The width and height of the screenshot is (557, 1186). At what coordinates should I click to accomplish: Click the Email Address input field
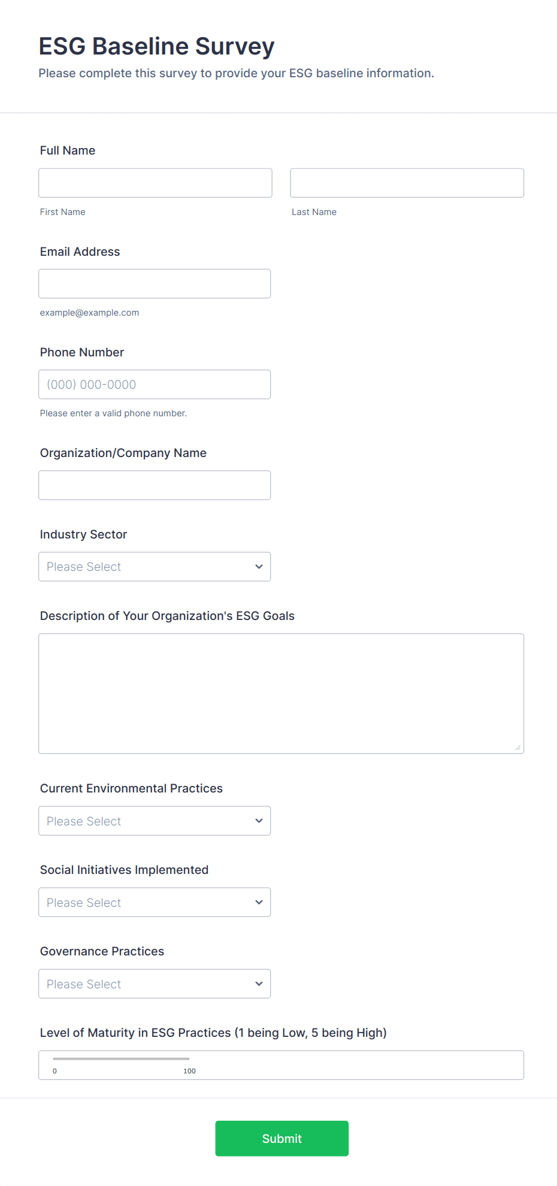point(155,283)
